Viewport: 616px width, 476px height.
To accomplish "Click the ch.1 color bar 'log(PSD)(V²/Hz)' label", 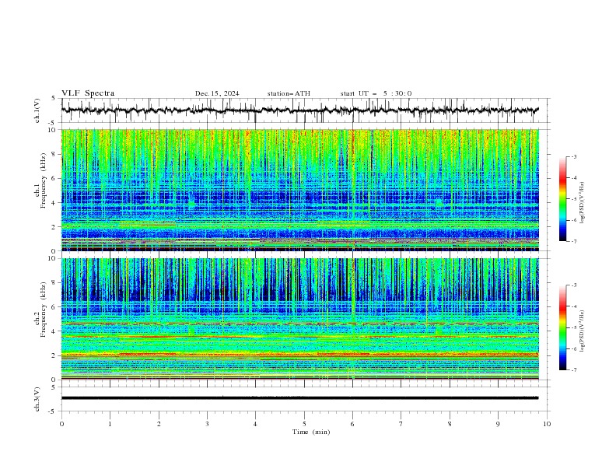I will tap(582, 202).
